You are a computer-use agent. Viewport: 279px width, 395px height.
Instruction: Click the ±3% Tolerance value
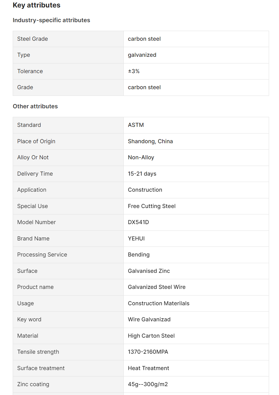[134, 71]
